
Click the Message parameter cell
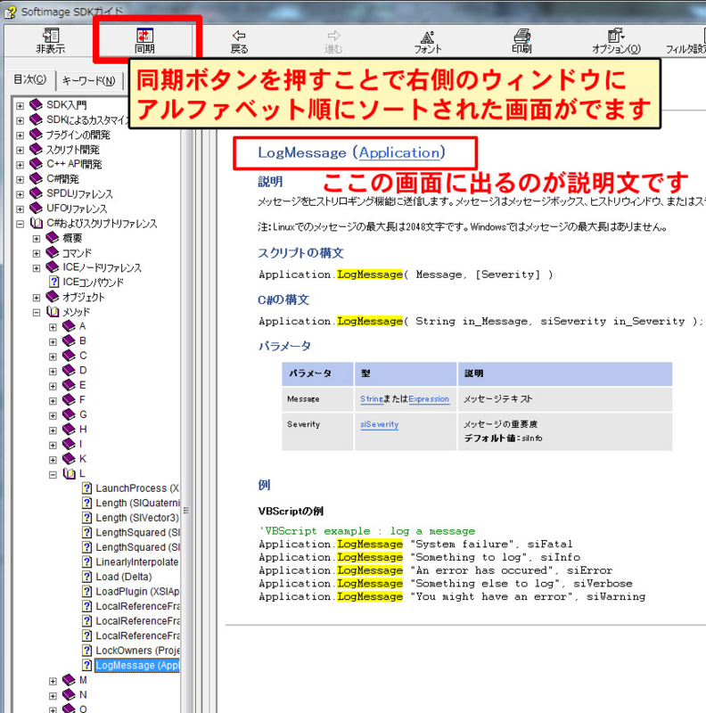point(317,399)
